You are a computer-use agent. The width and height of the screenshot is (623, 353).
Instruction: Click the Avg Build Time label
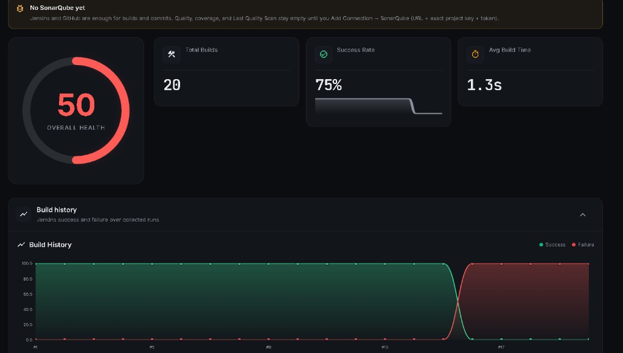[510, 50]
